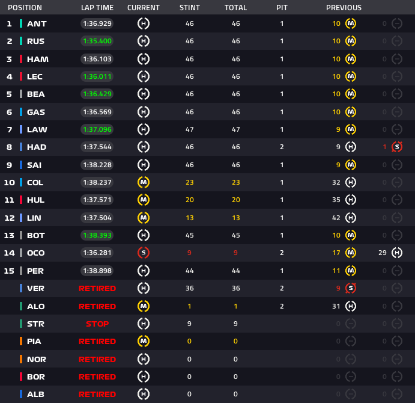Select the SAI driver name in position 9
The height and width of the screenshot is (403, 415).
[x=34, y=165]
